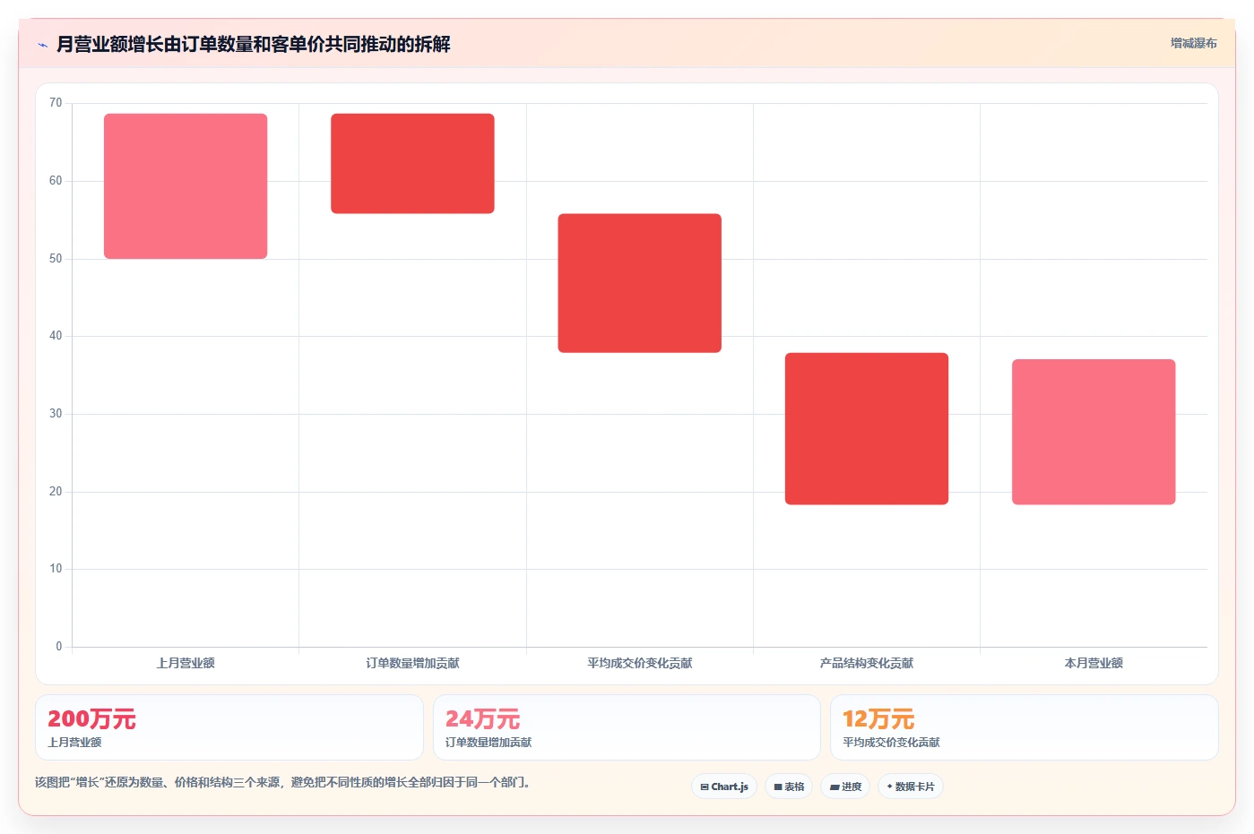Click the 订单数量增加贡献 bar in the chart
The height and width of the screenshot is (834, 1254).
pos(412,164)
